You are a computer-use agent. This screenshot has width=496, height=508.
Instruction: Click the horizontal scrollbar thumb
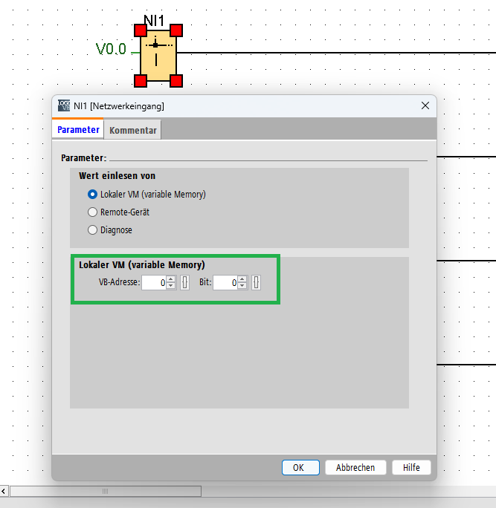pos(106,491)
